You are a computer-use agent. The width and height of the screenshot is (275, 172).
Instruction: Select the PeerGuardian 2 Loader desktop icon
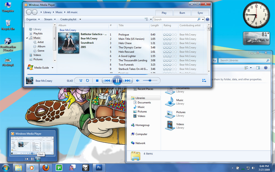click(8, 45)
